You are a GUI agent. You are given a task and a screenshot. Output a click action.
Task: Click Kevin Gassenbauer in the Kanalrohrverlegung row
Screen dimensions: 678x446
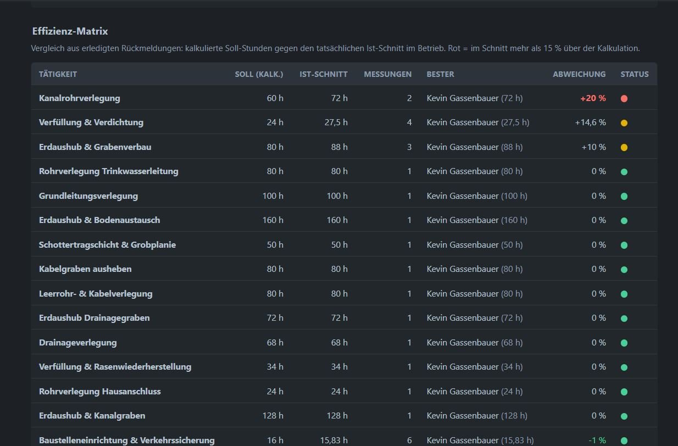[x=463, y=98]
